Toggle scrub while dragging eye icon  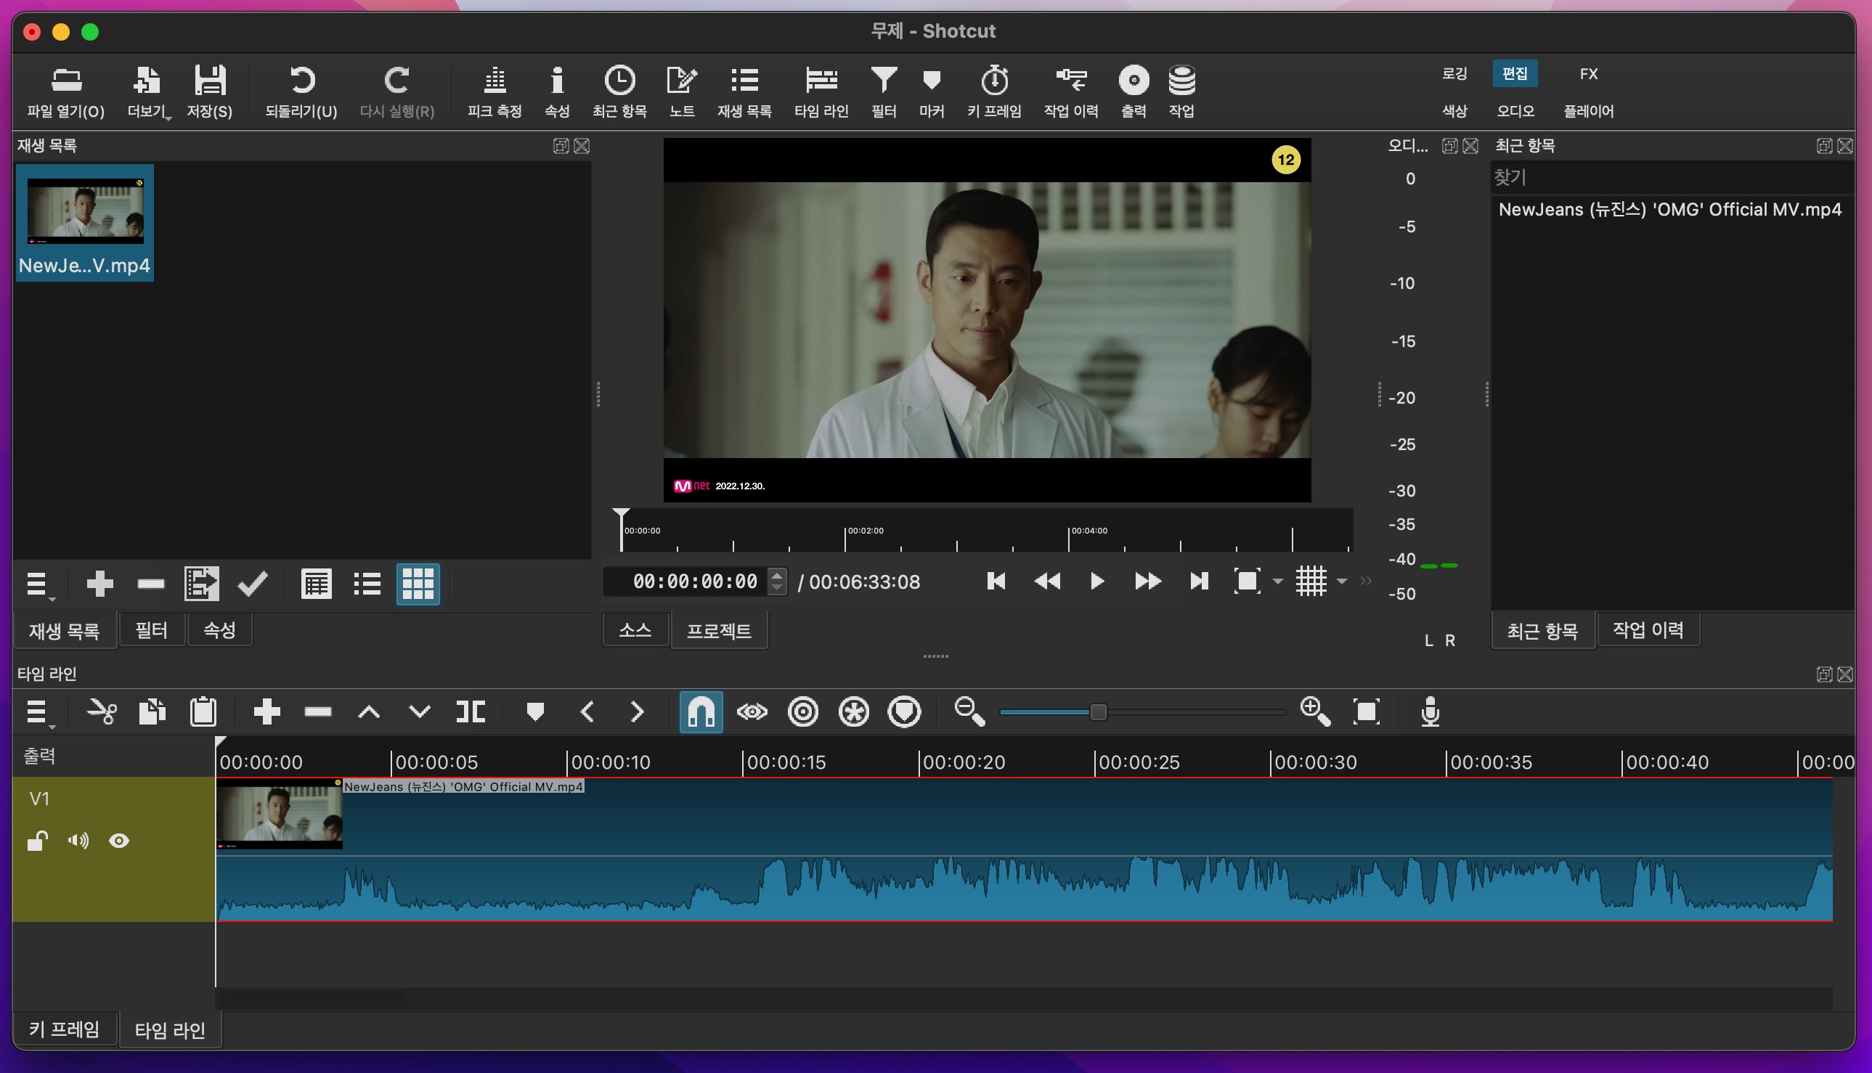[752, 712]
